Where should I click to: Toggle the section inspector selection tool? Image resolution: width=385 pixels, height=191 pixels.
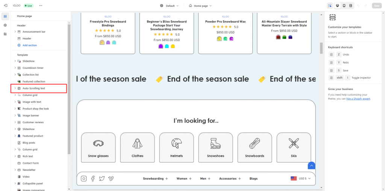point(330,6)
